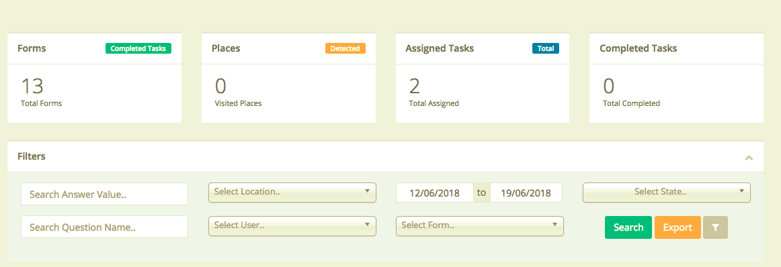This screenshot has height=267, width=781.
Task: Click the start date 12/06/2018 field
Action: pos(434,193)
